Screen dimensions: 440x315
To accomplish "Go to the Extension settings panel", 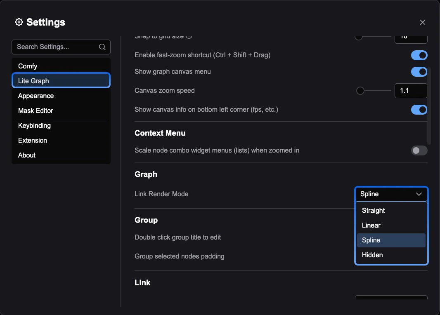I will [x=32, y=140].
